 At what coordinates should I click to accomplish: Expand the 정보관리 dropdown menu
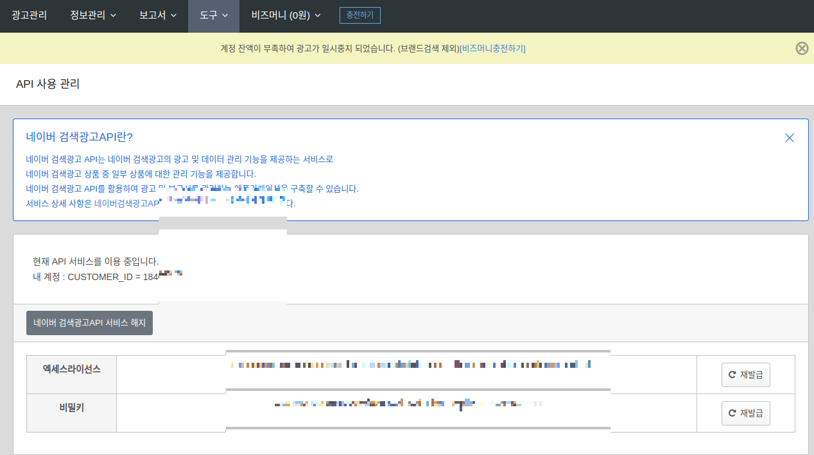[x=93, y=15]
